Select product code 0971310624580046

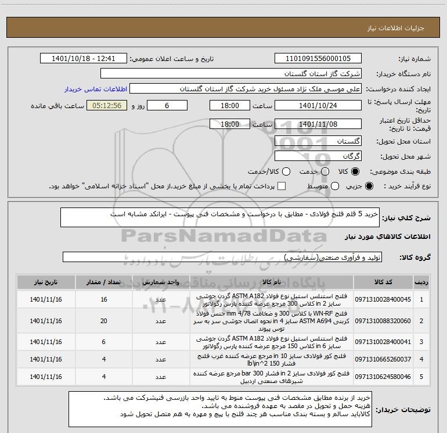pyautogui.click(x=383, y=377)
